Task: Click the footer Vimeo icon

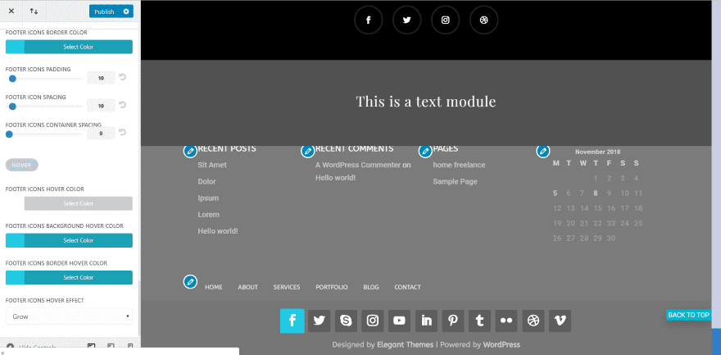Action: 560,321
